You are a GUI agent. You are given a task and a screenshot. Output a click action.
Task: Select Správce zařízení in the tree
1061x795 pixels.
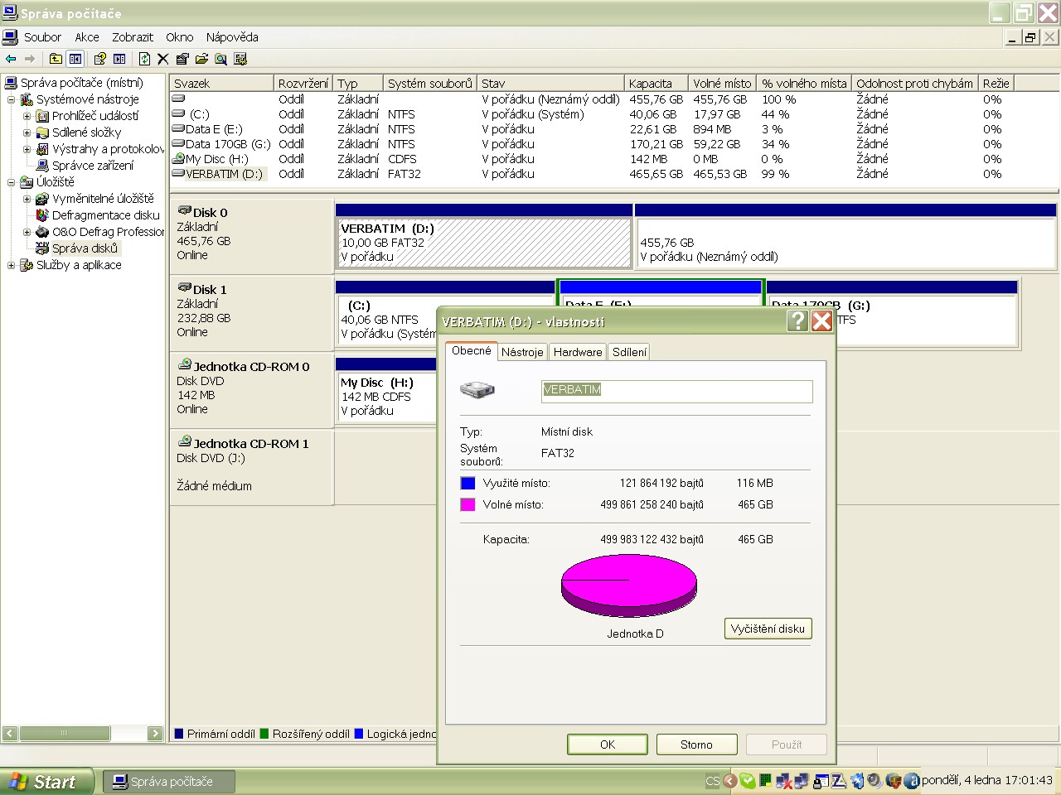(92, 166)
